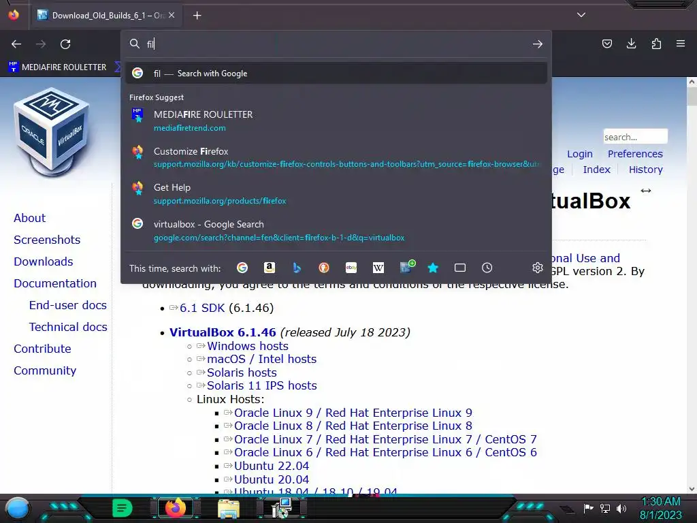The height and width of the screenshot is (523, 697).
Task: Open MEDIAFIRE ROULETTER bookmark in toolbar
Action: (57, 67)
